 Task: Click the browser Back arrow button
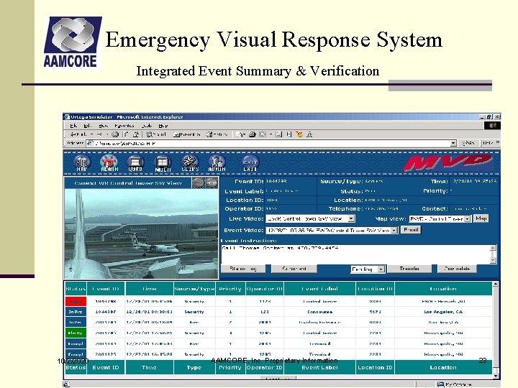click(x=78, y=134)
